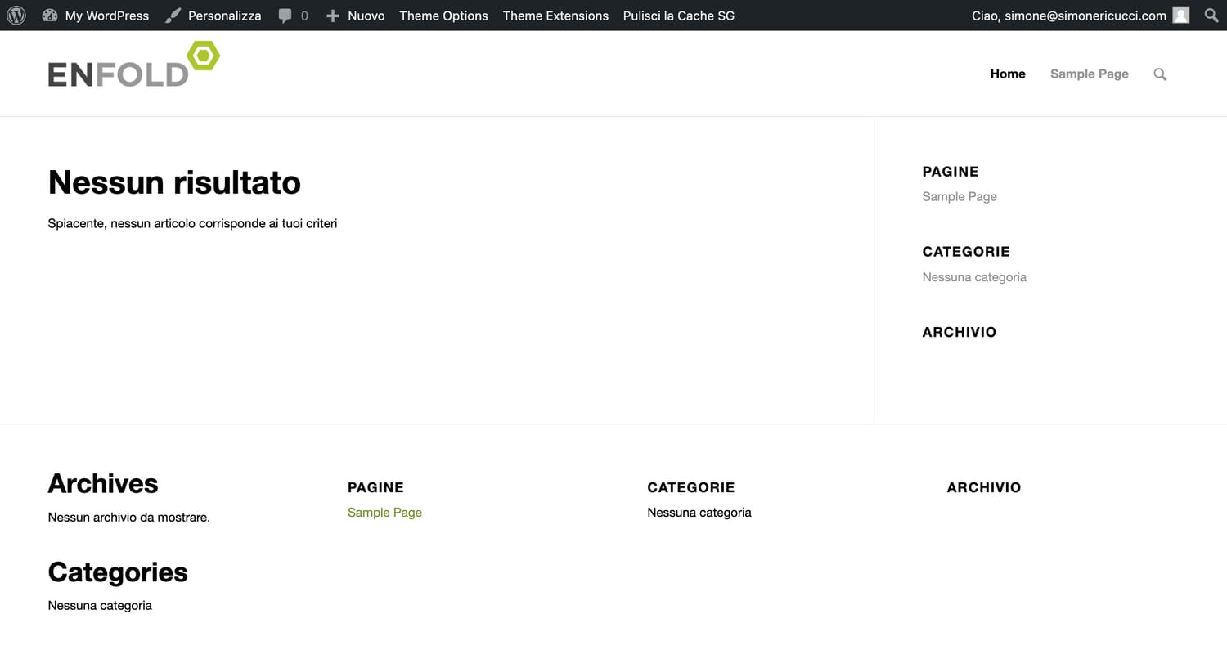Image resolution: width=1227 pixels, height=650 pixels.
Task: Click Sample Page link in sidebar Pagine
Action: coord(960,196)
